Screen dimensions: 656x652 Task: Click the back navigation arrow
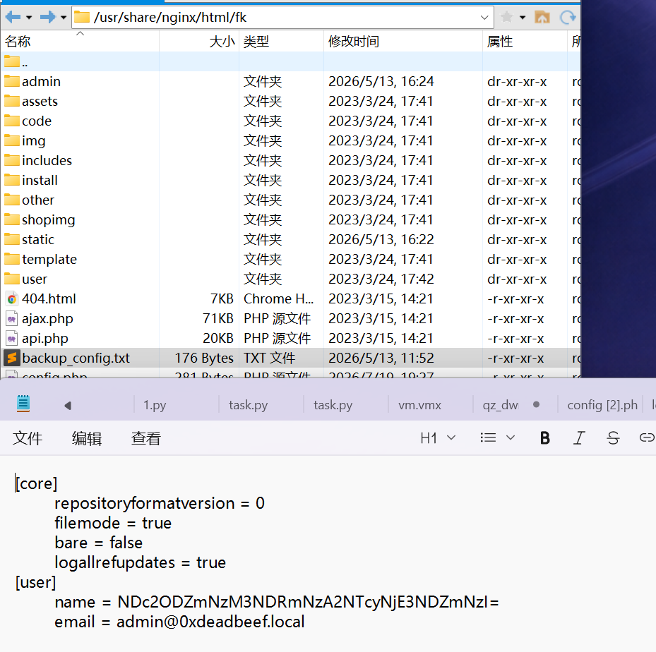pyautogui.click(x=13, y=17)
